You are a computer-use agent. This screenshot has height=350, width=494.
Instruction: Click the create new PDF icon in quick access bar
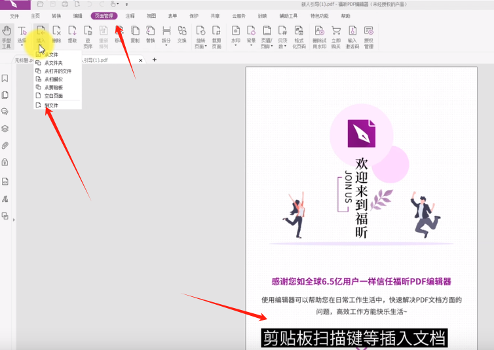coord(77,4)
